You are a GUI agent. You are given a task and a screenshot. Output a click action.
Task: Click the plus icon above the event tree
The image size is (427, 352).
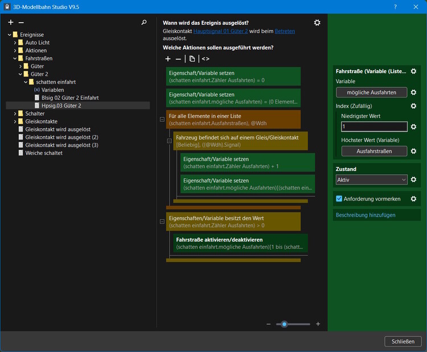(11, 22)
